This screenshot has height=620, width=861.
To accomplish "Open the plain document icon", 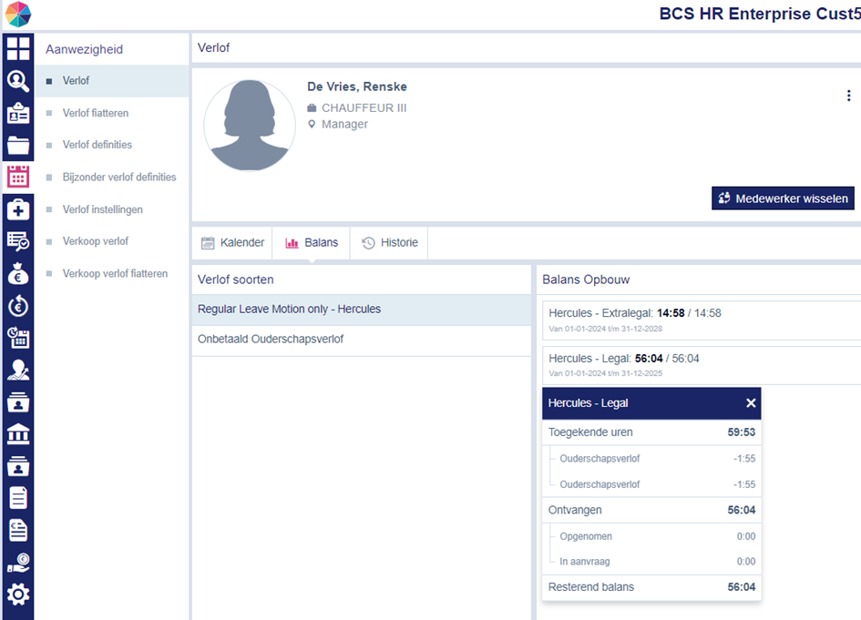I will tap(18, 498).
